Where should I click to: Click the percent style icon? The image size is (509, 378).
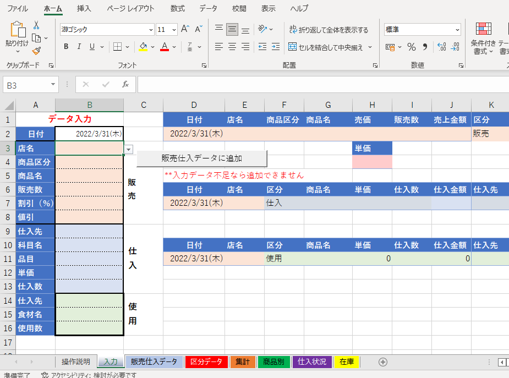(412, 47)
